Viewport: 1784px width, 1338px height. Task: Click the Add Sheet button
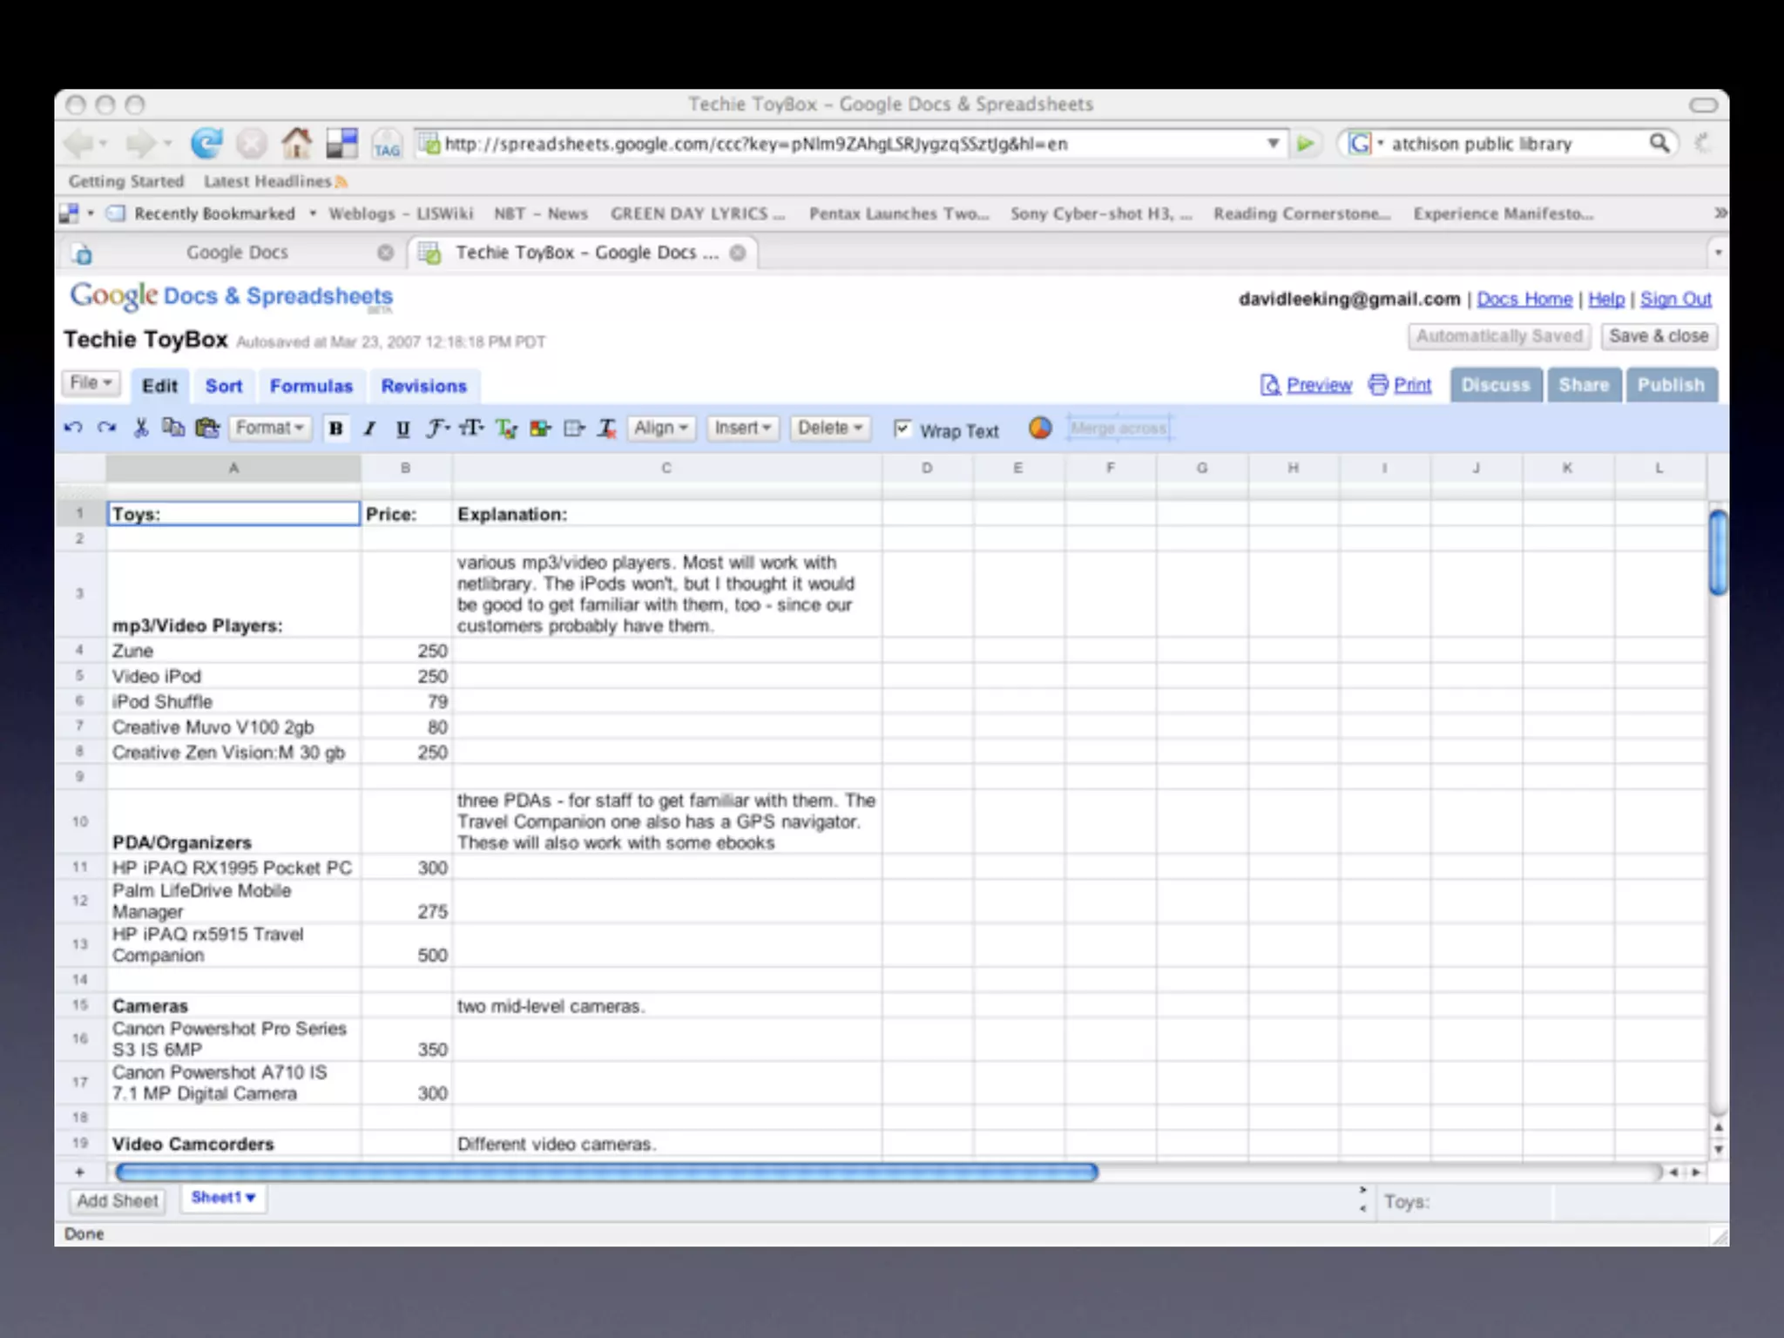click(118, 1200)
